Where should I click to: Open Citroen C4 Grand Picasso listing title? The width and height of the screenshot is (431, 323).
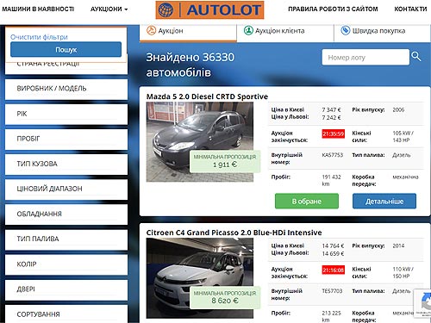(x=234, y=233)
